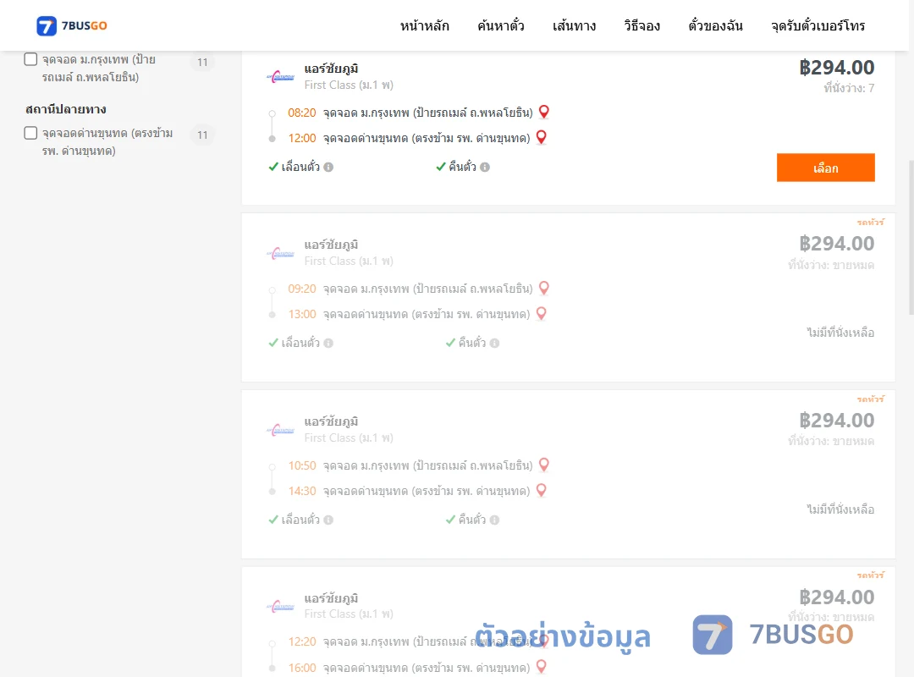Click the 16:00 arrival time text
Image resolution: width=914 pixels, height=677 pixels.
coord(302,668)
